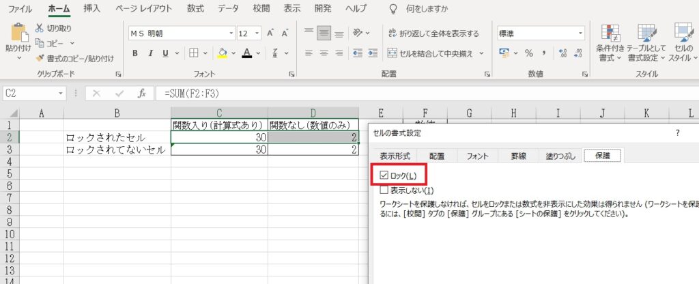Click the Copy (コピー) icon
This screenshot has width=699, height=284.
click(39, 43)
